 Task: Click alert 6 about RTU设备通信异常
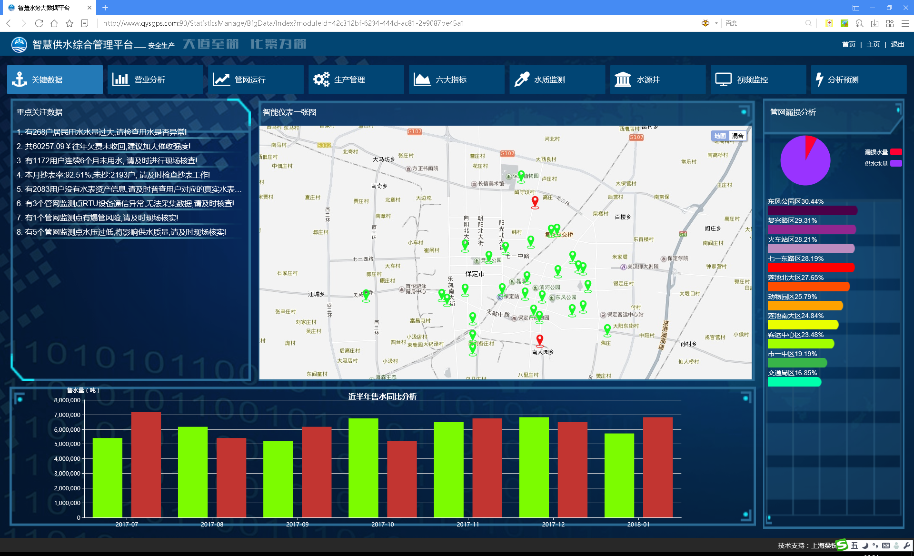coord(125,203)
